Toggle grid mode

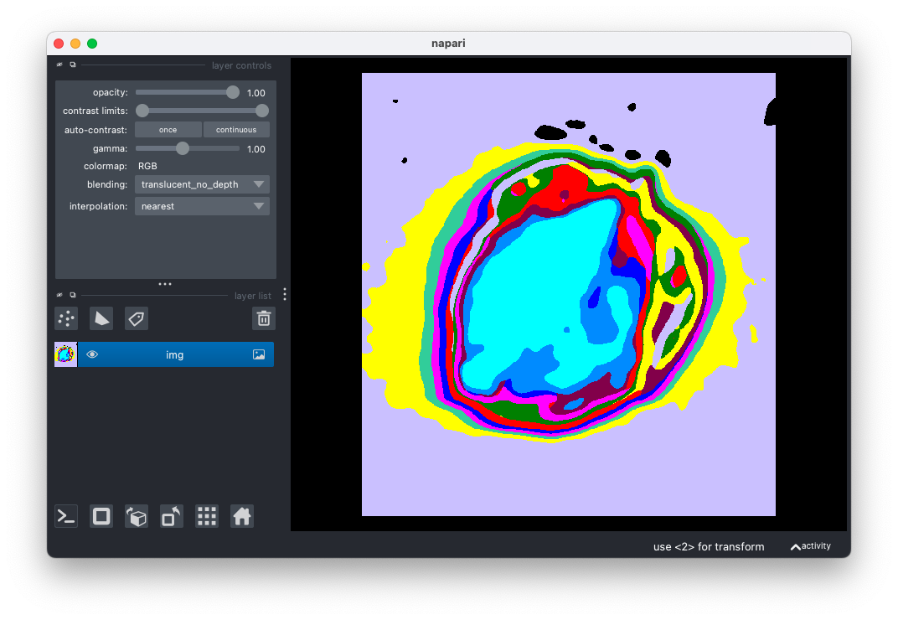(x=207, y=516)
